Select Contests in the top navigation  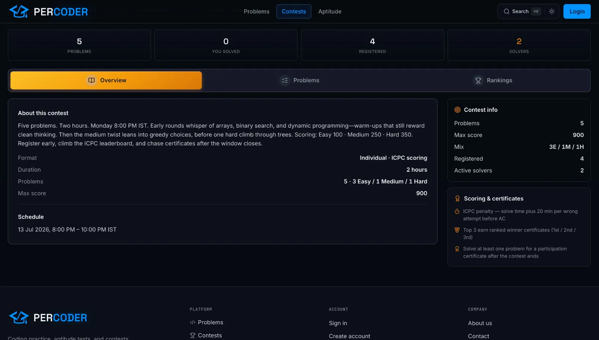(294, 12)
